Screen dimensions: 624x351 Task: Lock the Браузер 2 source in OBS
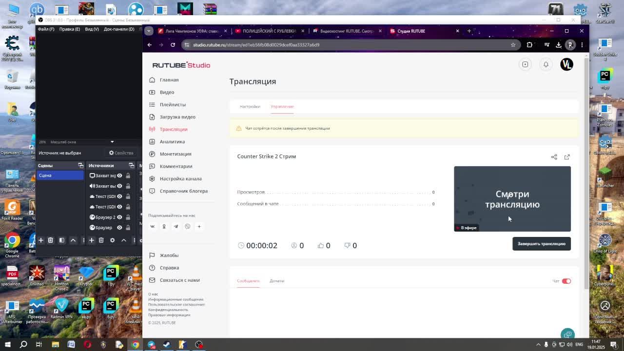click(x=128, y=217)
